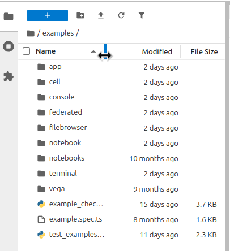The height and width of the screenshot is (251, 230).
Task: Click the example.spec.ts file icon
Action: pos(41,219)
